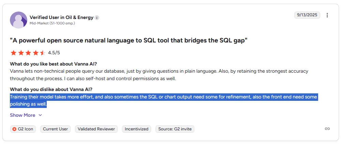Click the review title about SQL gap
Screen dimensions: 342x146
pos(129,40)
